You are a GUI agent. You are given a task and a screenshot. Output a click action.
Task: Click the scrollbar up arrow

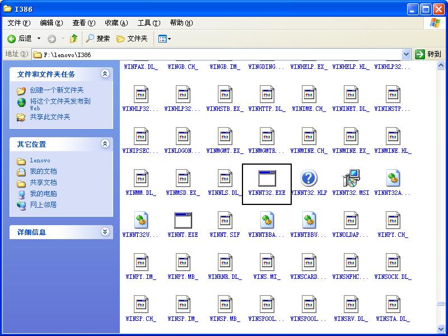(x=441, y=66)
